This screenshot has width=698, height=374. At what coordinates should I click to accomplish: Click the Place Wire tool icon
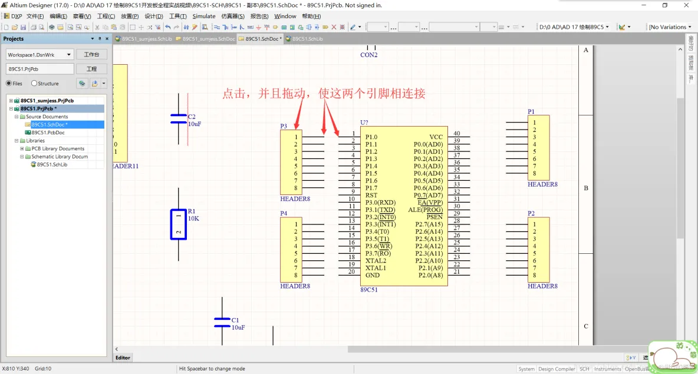217,27
